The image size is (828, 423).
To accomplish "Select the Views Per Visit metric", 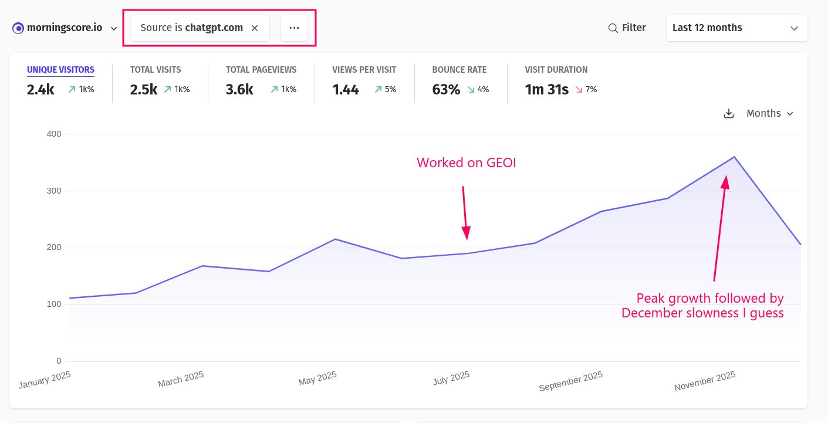I will coord(364,70).
